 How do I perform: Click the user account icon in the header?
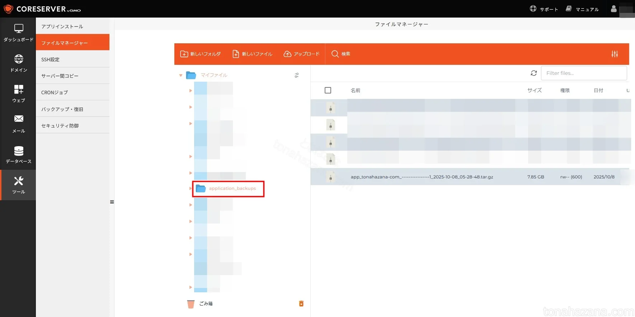point(613,9)
